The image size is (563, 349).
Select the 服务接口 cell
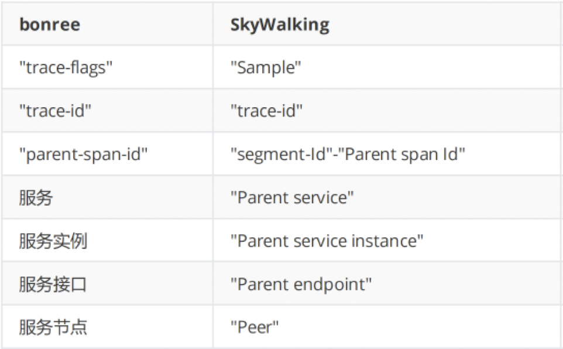pyautogui.click(x=53, y=284)
